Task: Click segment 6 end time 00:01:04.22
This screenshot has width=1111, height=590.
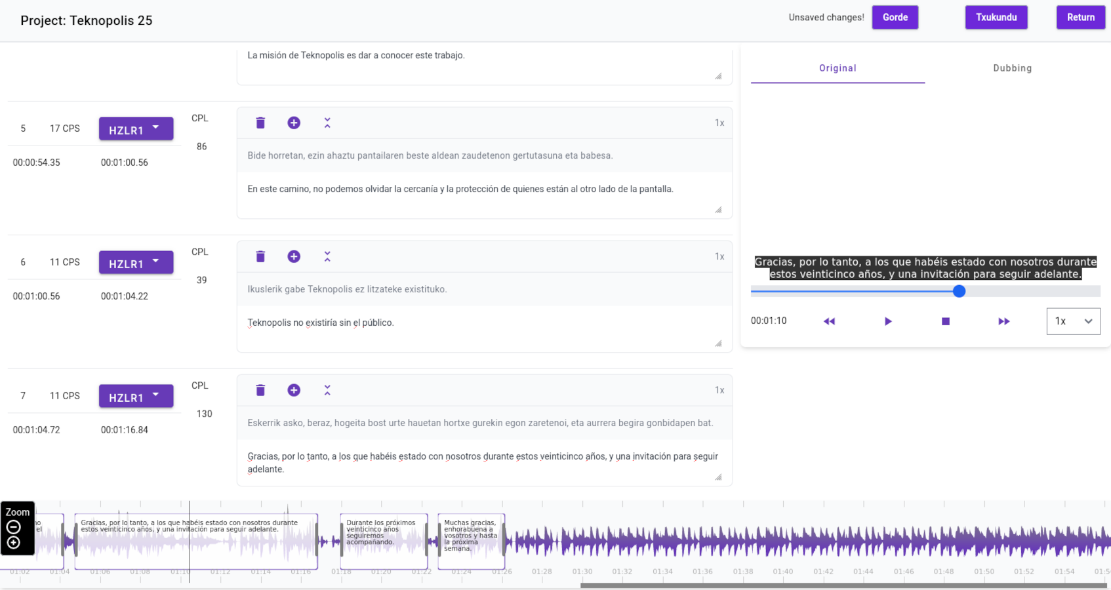Action: pyautogui.click(x=125, y=296)
